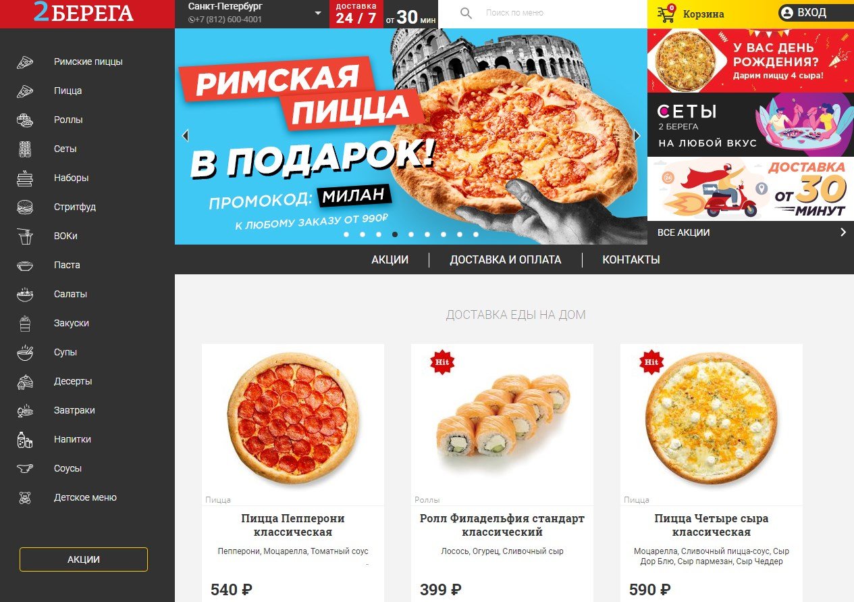Open the bottles icon for Напитки
Image resolution: width=854 pixels, height=602 pixels.
click(25, 439)
